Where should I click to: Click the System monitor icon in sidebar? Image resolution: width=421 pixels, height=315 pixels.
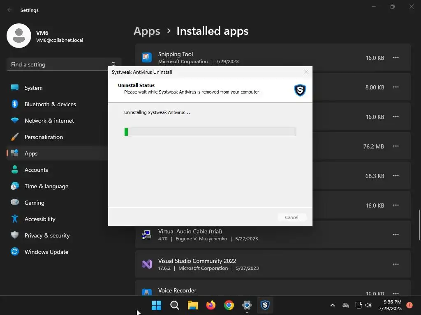(x=15, y=87)
